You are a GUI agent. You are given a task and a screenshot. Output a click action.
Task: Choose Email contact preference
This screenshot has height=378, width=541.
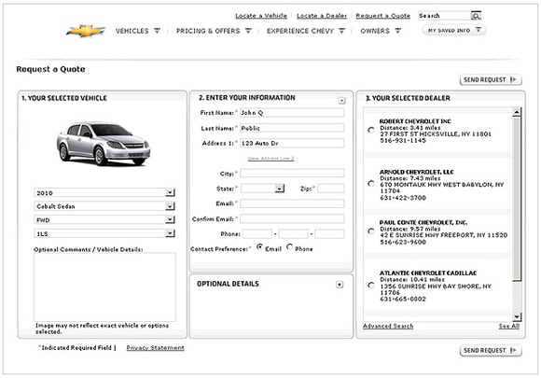point(259,247)
